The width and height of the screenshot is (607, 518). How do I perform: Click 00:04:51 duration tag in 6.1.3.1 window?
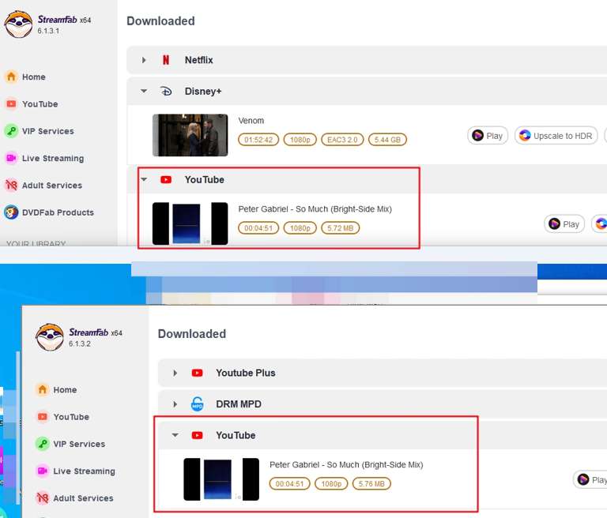pyautogui.click(x=258, y=228)
